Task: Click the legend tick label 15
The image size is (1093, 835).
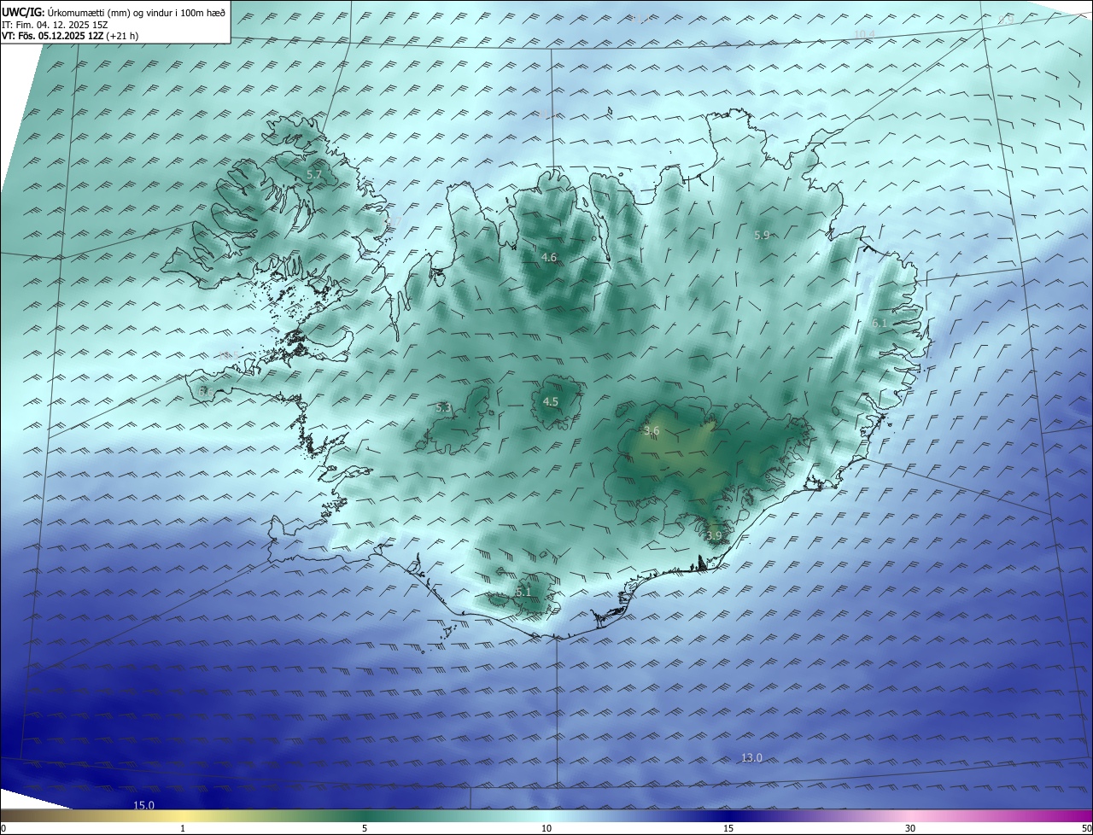Action: tap(728, 828)
